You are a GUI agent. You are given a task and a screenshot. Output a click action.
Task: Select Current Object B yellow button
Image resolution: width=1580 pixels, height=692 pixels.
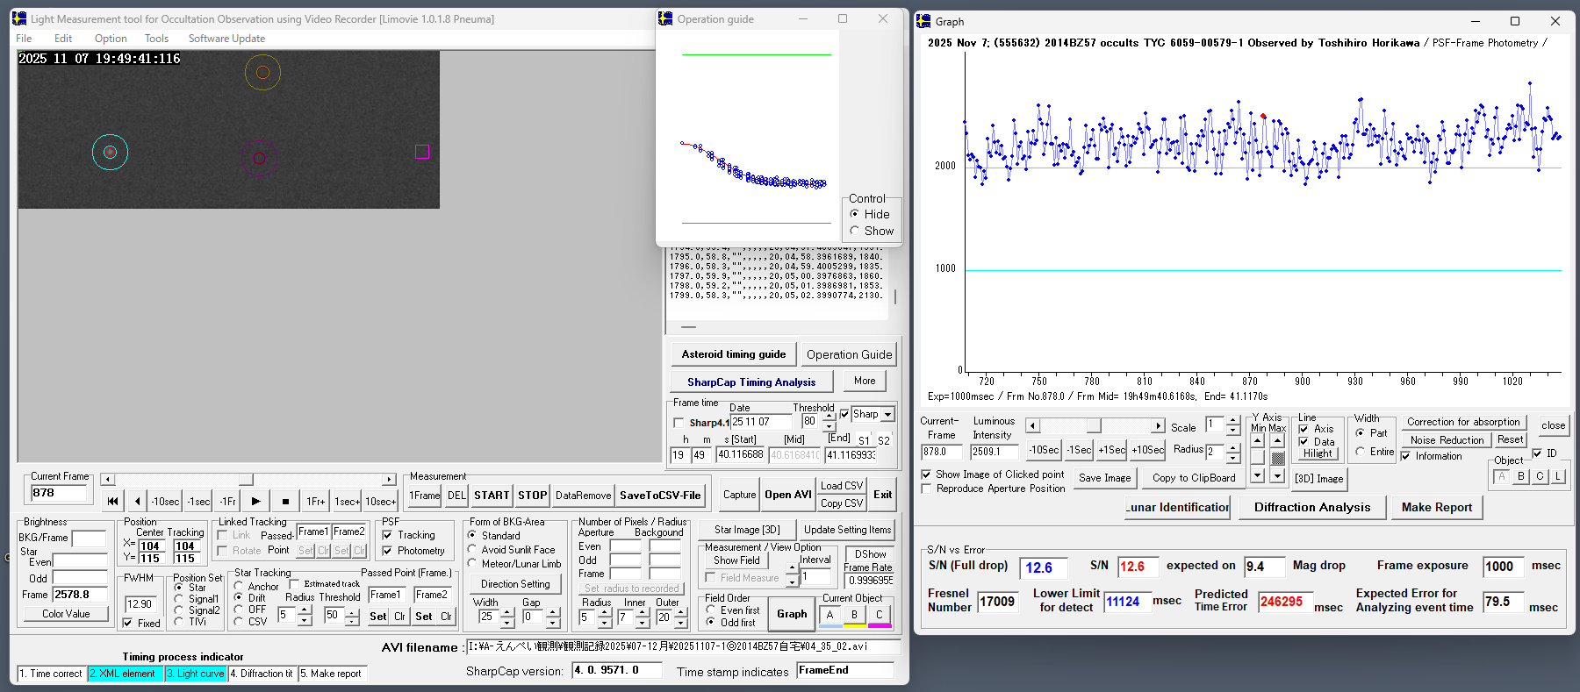[854, 616]
